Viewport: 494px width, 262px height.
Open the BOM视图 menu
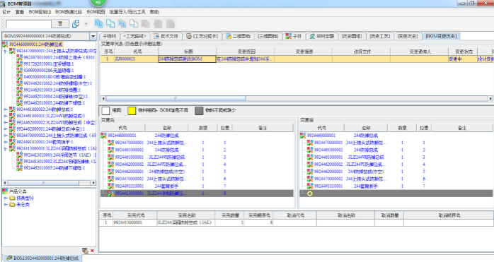point(96,12)
